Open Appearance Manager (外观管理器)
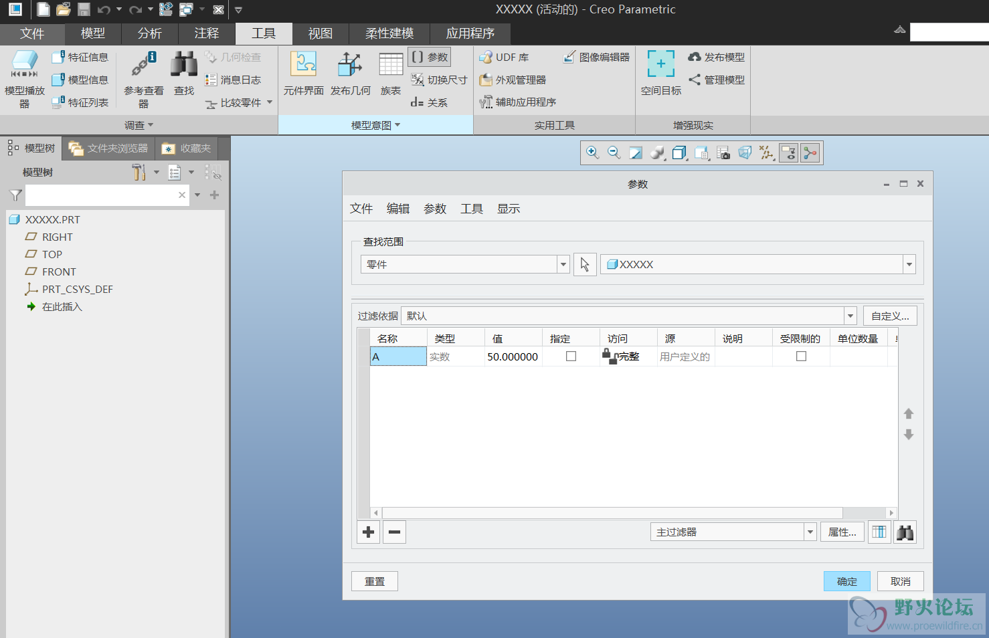Screen dimensions: 989x638 tap(513, 80)
